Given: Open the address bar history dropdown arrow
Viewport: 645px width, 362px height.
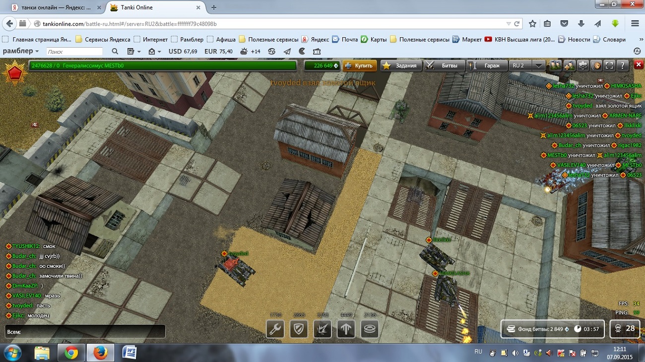Looking at the screenshot, I should [509, 23].
